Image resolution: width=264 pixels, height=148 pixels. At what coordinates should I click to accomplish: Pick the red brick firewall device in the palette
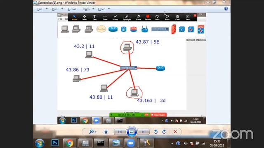pos(174,29)
